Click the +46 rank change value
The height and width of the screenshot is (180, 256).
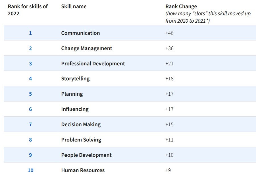click(x=169, y=33)
